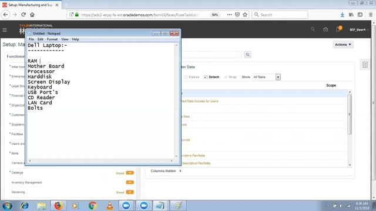Open Firefox downloads arrow
376x211 pixels.
(342, 15)
